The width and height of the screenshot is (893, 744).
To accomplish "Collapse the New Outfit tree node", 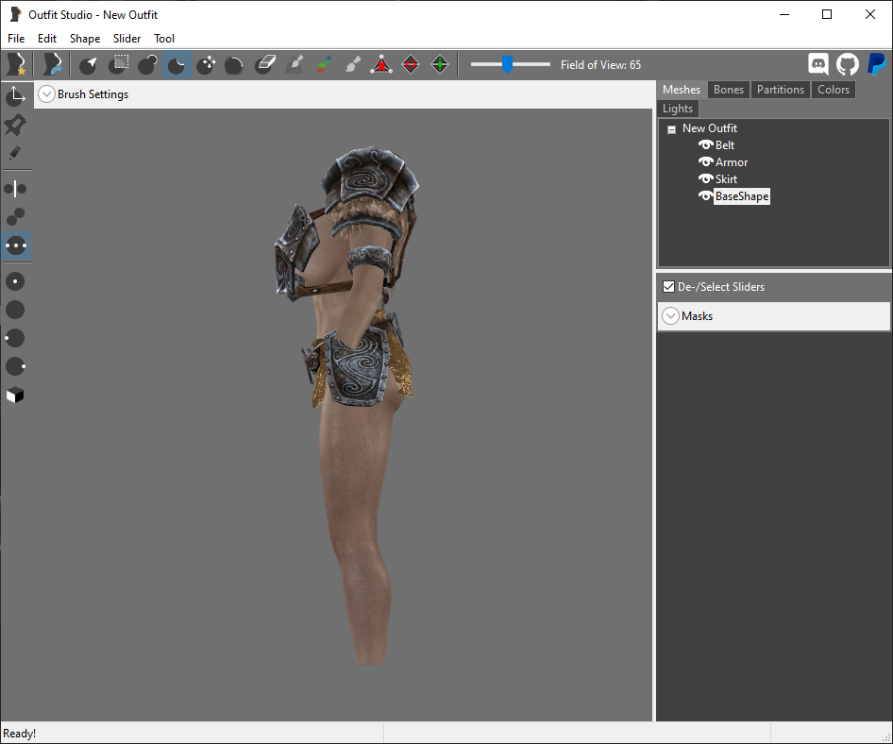I will coord(671,129).
